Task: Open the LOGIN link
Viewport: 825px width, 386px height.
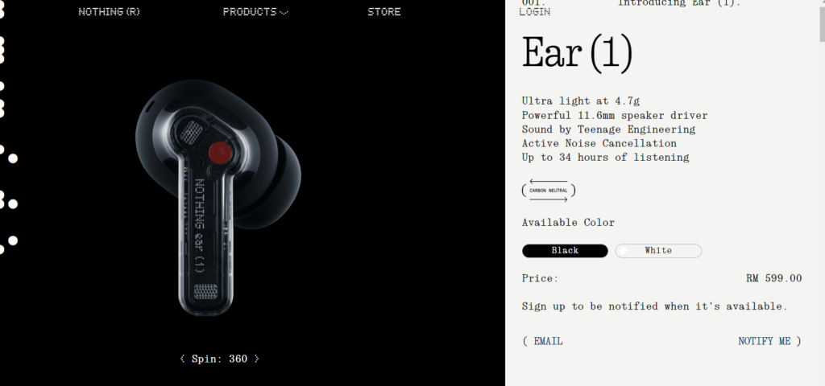Action: [535, 11]
